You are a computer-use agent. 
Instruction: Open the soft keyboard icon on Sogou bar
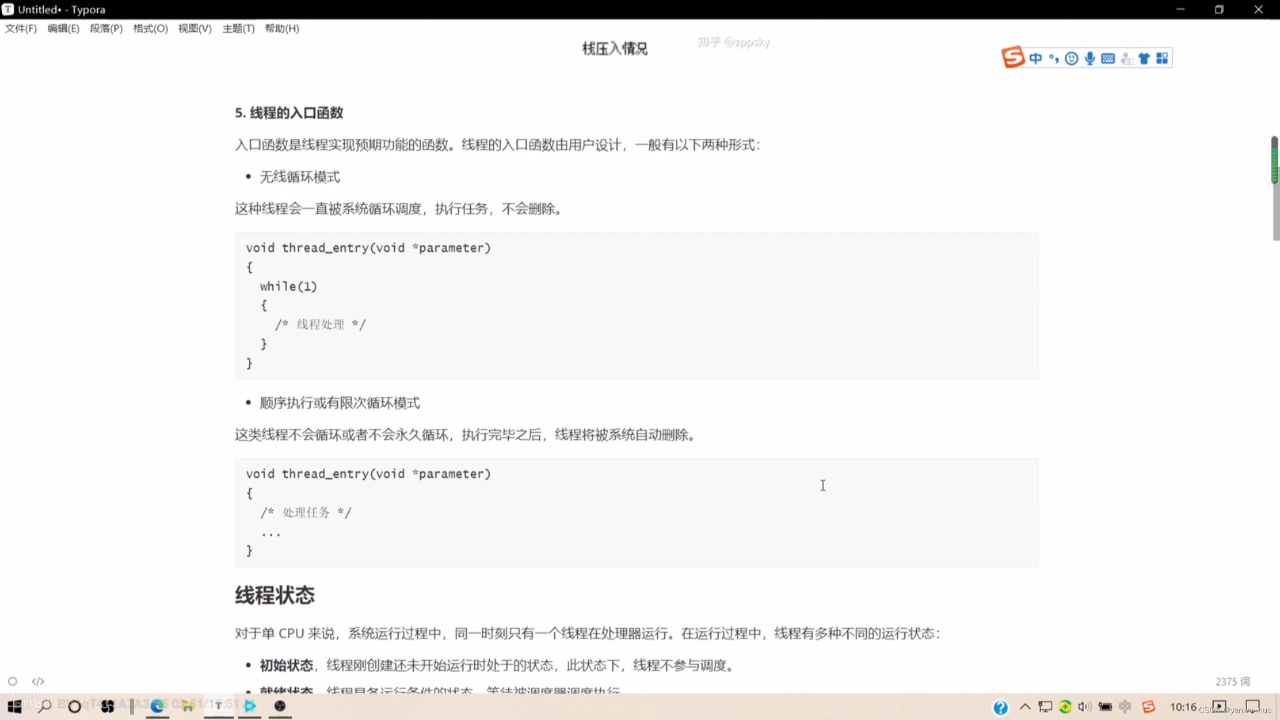1107,58
